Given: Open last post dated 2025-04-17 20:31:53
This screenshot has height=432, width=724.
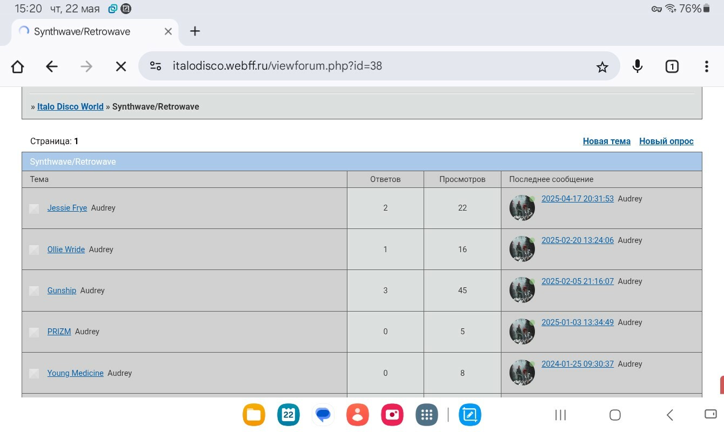Looking at the screenshot, I should (x=578, y=199).
